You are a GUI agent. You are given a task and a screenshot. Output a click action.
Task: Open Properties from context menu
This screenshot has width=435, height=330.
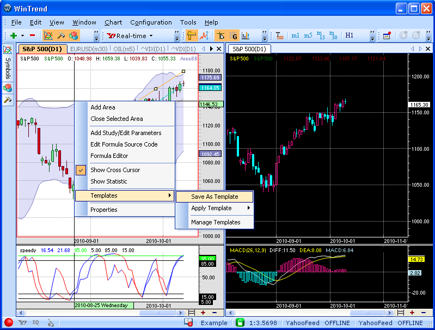point(125,210)
